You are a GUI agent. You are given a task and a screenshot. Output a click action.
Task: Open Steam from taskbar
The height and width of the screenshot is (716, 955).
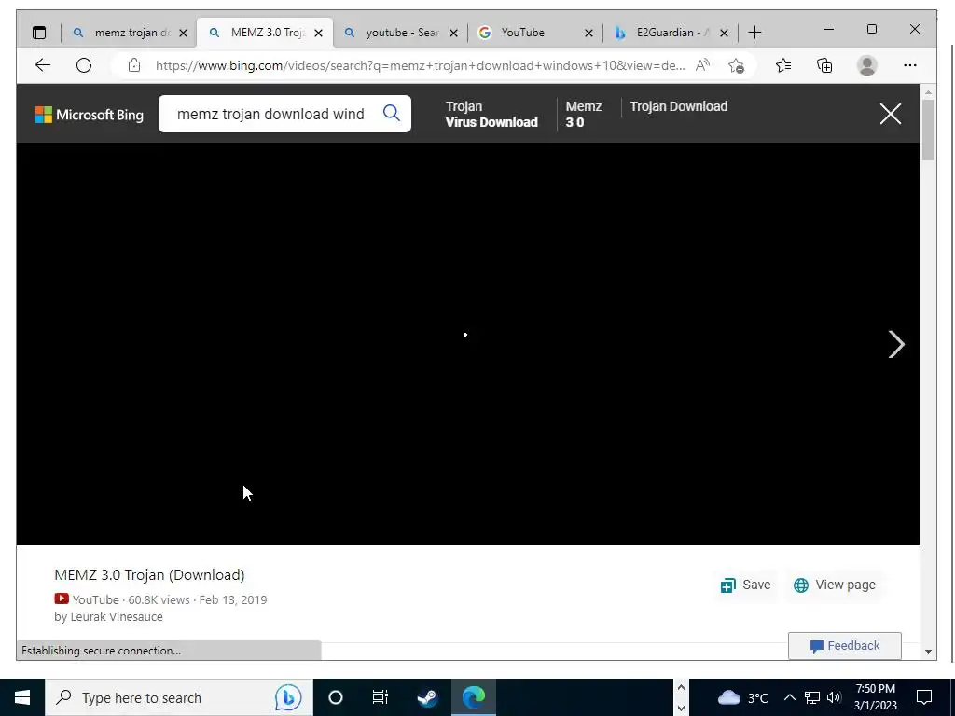(427, 697)
